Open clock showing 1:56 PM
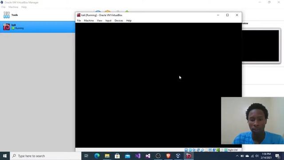This screenshot has width=284, height=160. tap(266, 156)
